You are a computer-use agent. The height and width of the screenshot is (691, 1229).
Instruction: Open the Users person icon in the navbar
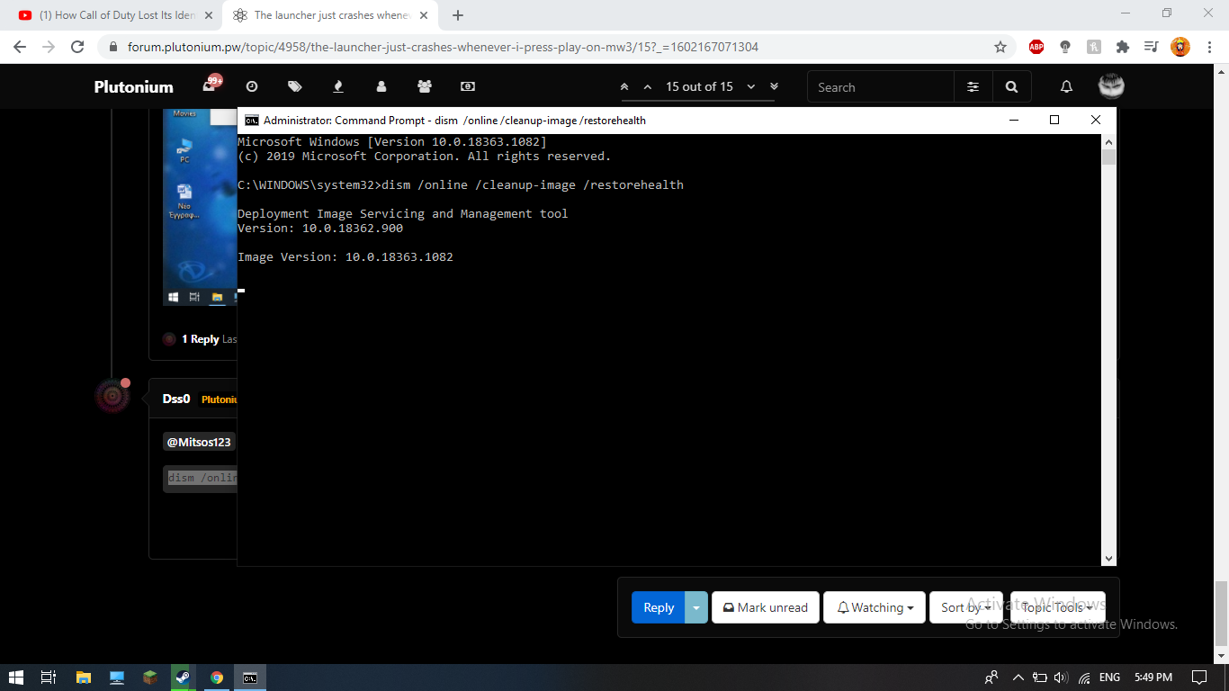pyautogui.click(x=381, y=86)
